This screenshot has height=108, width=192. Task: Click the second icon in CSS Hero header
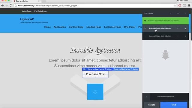pos(178,13)
